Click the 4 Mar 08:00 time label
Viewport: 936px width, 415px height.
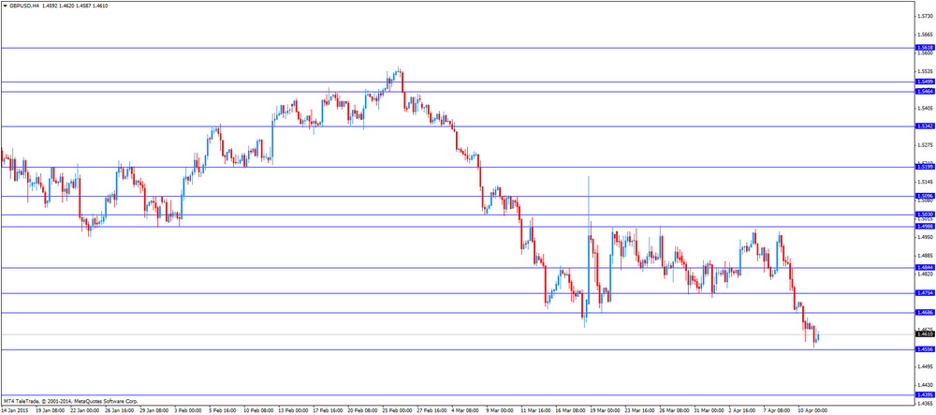[x=464, y=411]
